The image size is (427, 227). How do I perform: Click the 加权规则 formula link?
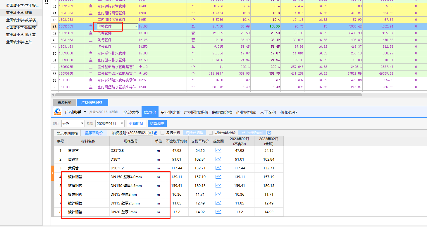(x=140, y=133)
